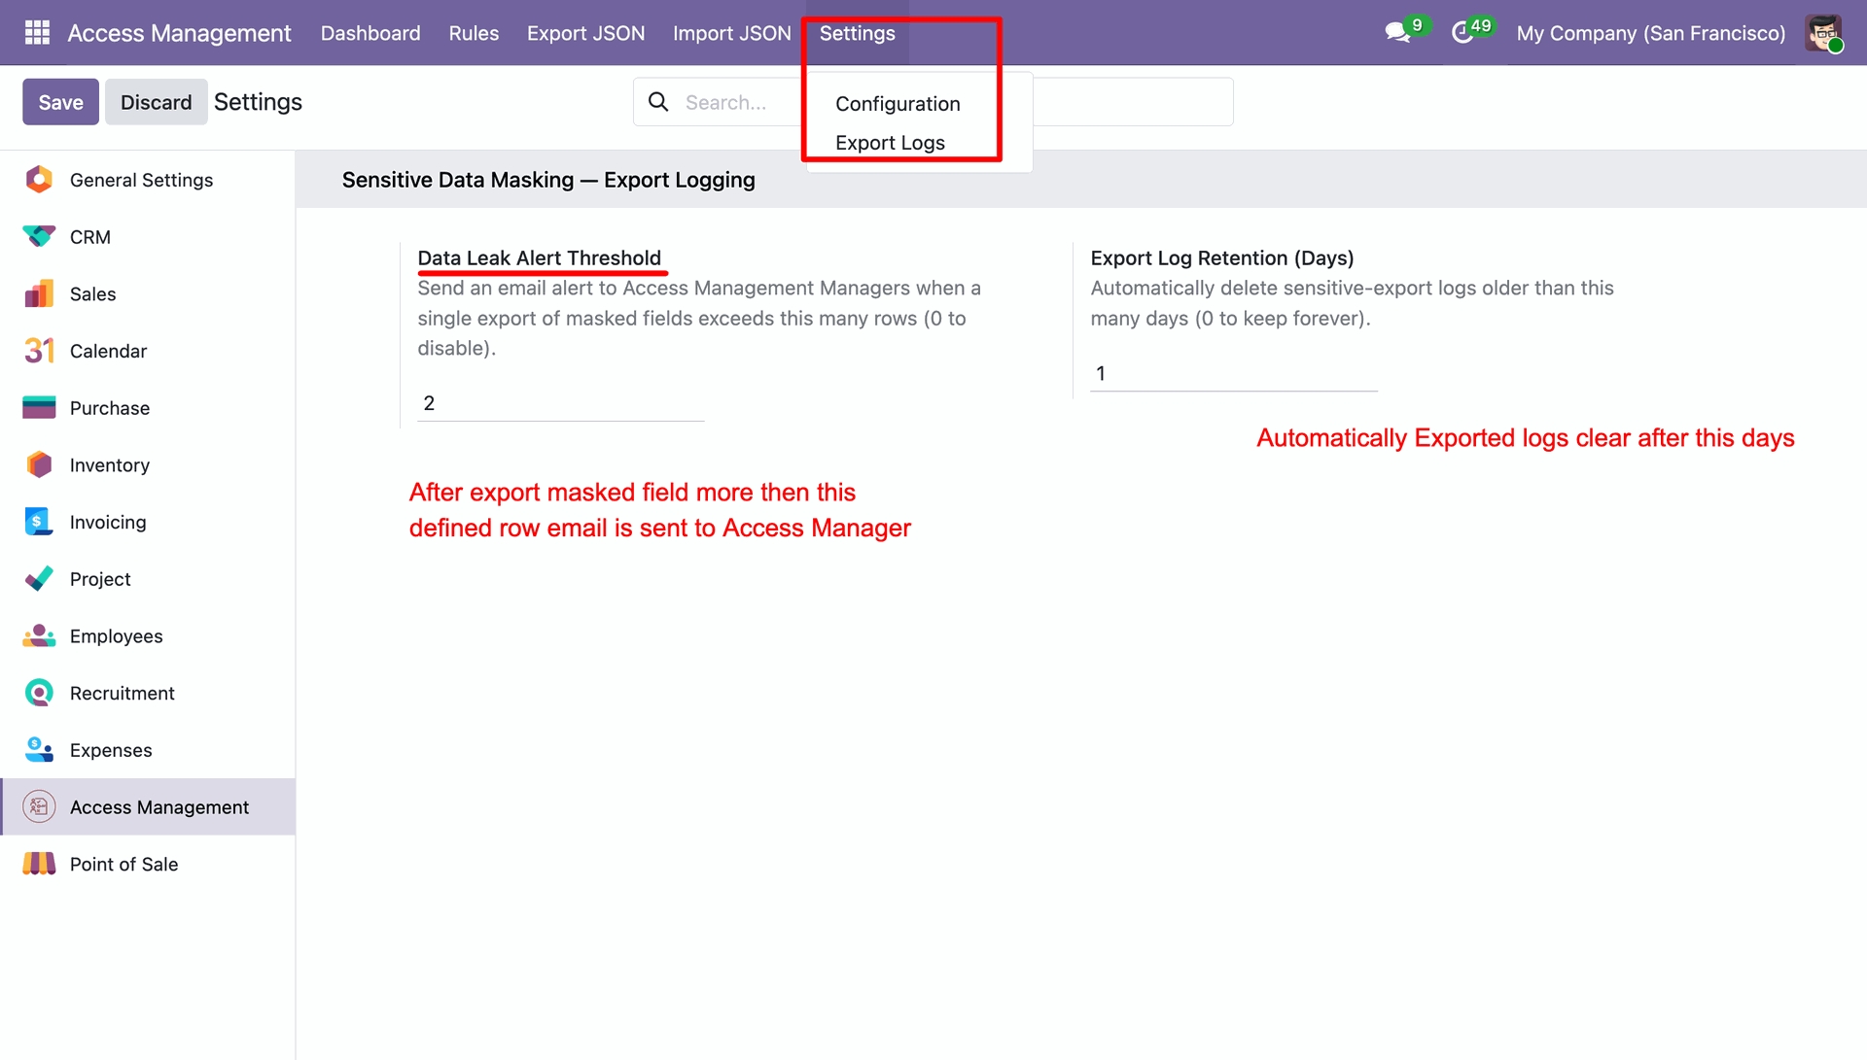This screenshot has height=1060, width=1867.
Task: Open the chat messages icon with badge 9
Action: [x=1398, y=33]
